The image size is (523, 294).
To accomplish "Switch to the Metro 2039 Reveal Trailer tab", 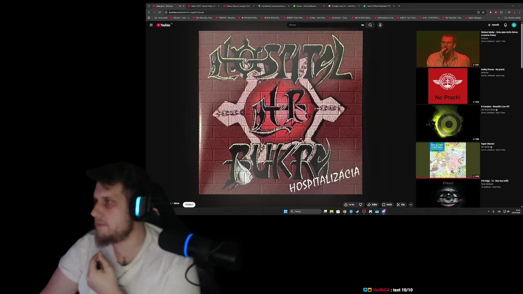I will (x=204, y=6).
